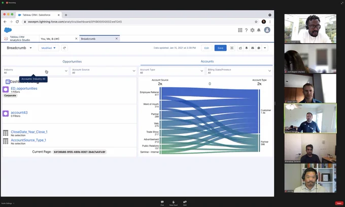Open Salesforce notifications bell in header
Screen dimensions: 345x207
(x=259, y=30)
